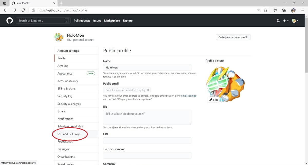Open Account security settings
Viewport: 308px width, 165px height.
pyautogui.click(x=76, y=81)
